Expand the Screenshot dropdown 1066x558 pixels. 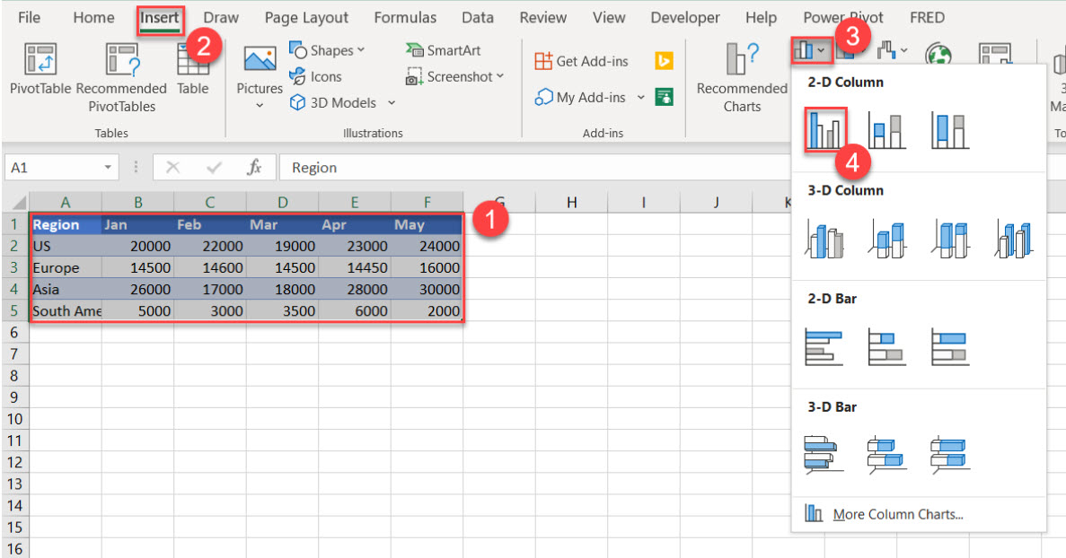499,76
